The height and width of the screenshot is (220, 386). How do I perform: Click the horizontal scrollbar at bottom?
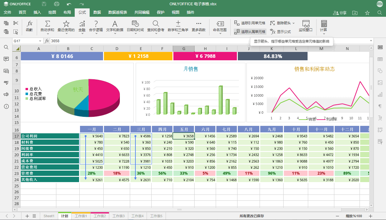(x=179, y=210)
